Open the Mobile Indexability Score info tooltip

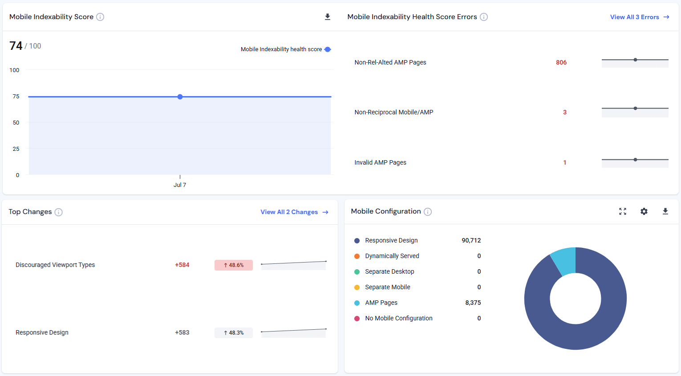[x=100, y=16]
